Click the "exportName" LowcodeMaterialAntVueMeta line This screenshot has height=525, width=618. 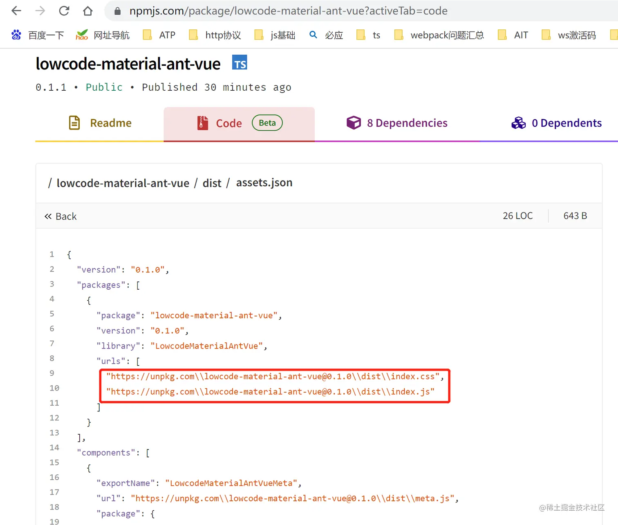point(199,483)
